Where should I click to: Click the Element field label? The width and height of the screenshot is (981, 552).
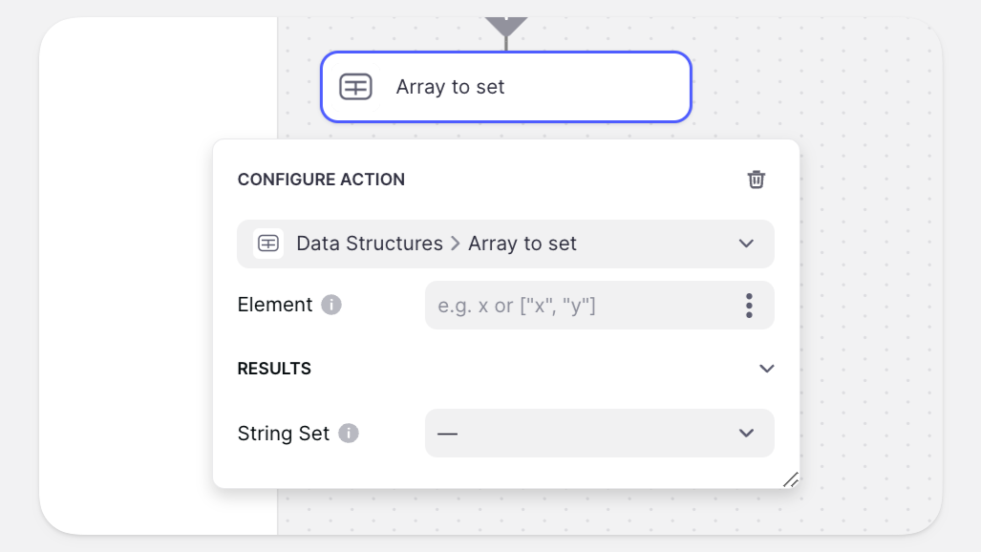pyautogui.click(x=275, y=306)
